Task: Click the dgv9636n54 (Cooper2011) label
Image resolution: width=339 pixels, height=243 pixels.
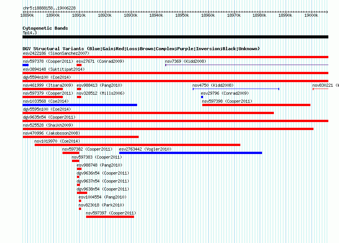Action: click(x=103, y=173)
